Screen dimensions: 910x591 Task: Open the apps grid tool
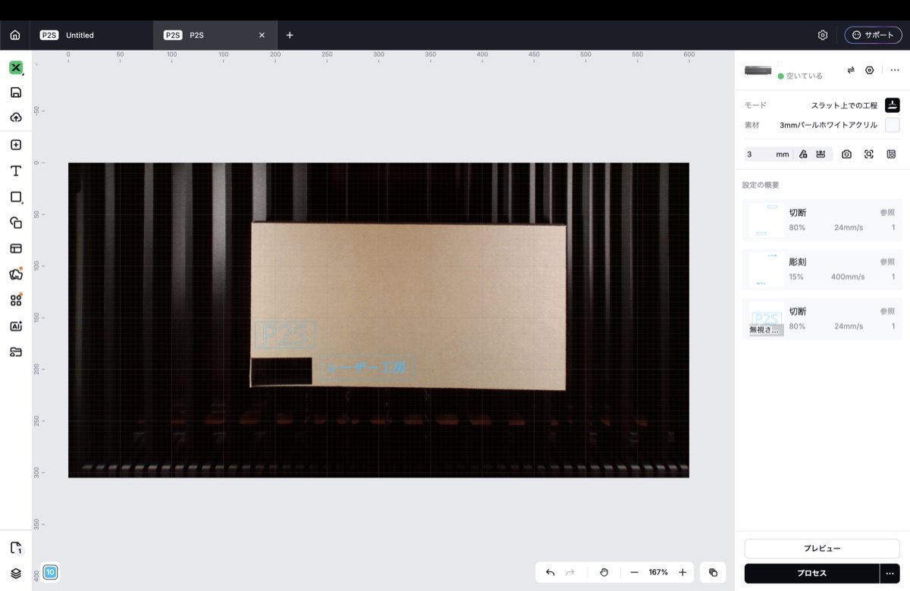(16, 300)
